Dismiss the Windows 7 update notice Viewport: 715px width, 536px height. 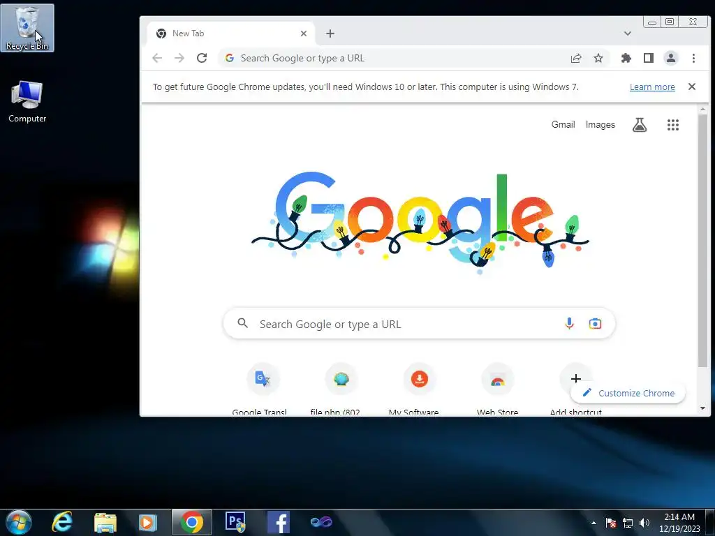click(x=692, y=87)
